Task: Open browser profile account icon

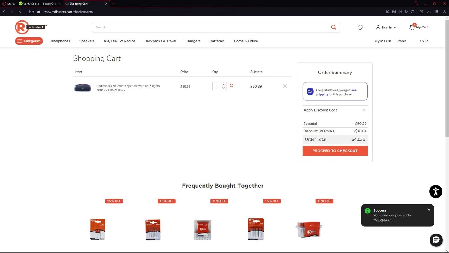Action: (x=445, y=12)
